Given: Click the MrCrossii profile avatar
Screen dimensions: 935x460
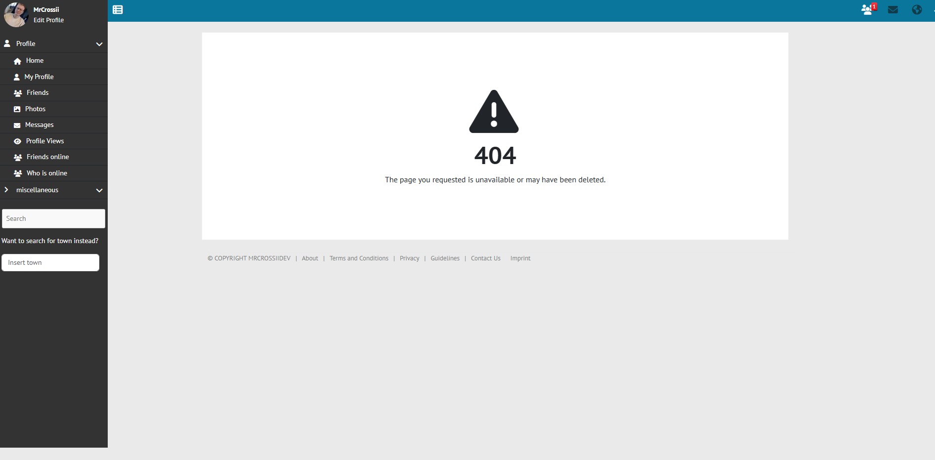Looking at the screenshot, I should coord(16,14).
